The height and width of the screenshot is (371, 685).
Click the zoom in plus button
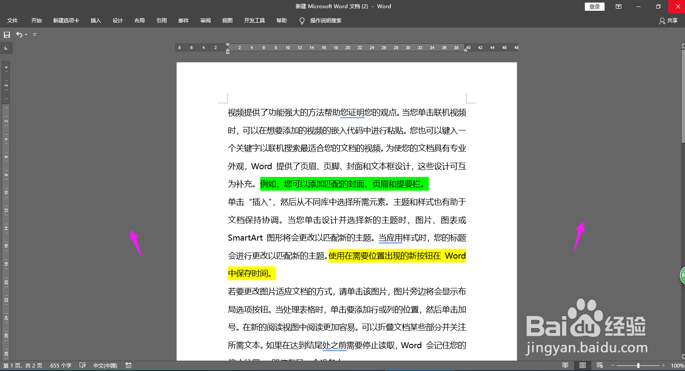pos(663,365)
